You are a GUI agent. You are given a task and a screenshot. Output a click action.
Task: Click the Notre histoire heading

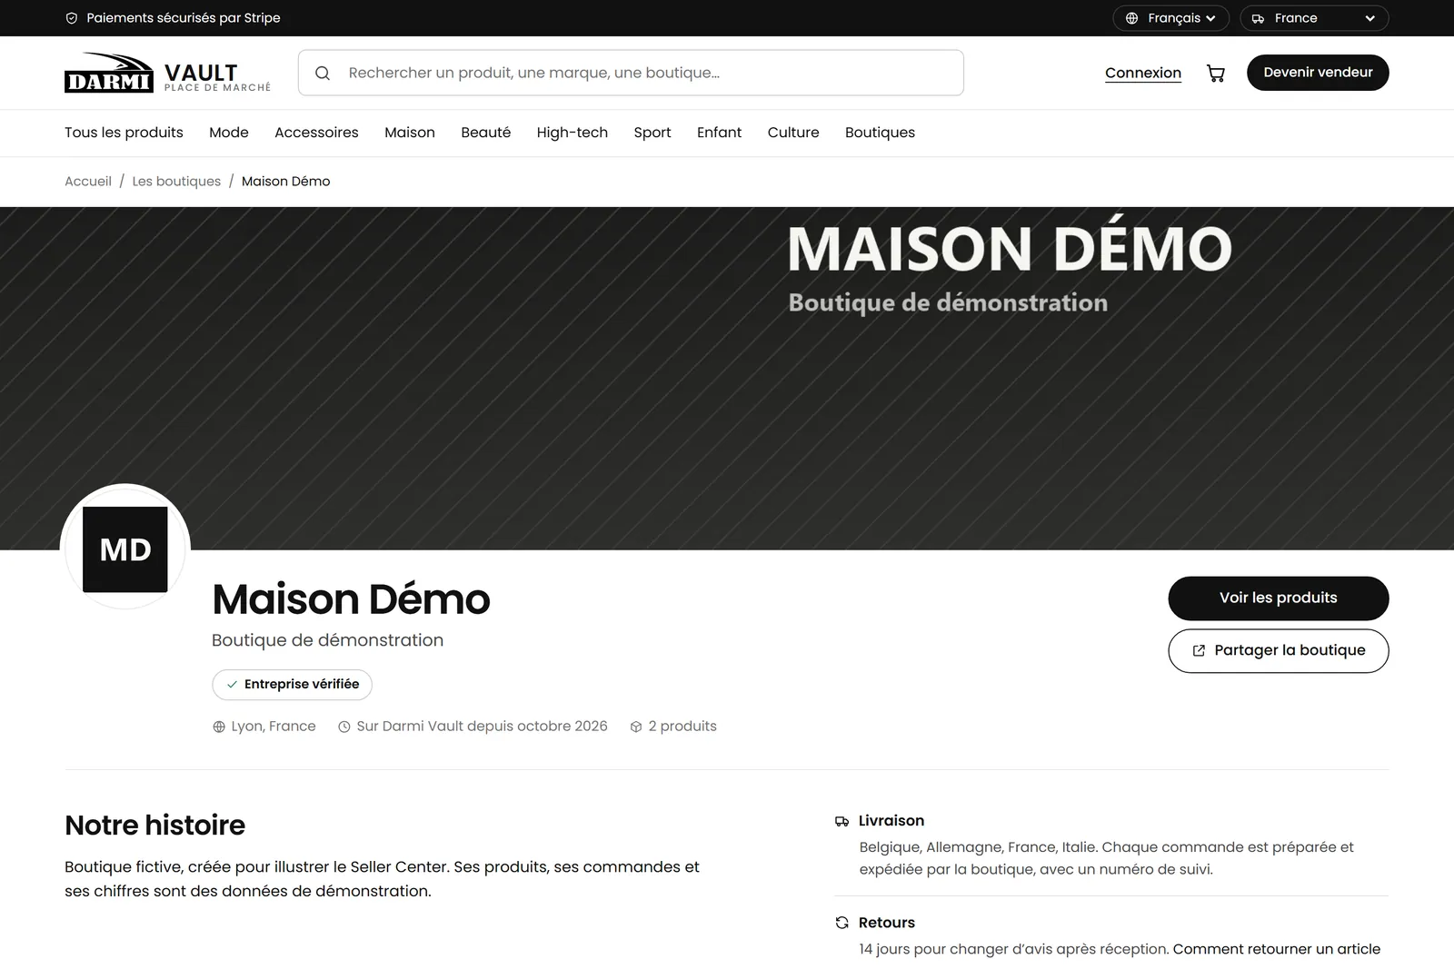155,826
